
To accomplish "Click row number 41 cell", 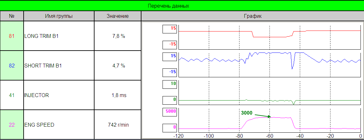I will [x=12, y=95].
